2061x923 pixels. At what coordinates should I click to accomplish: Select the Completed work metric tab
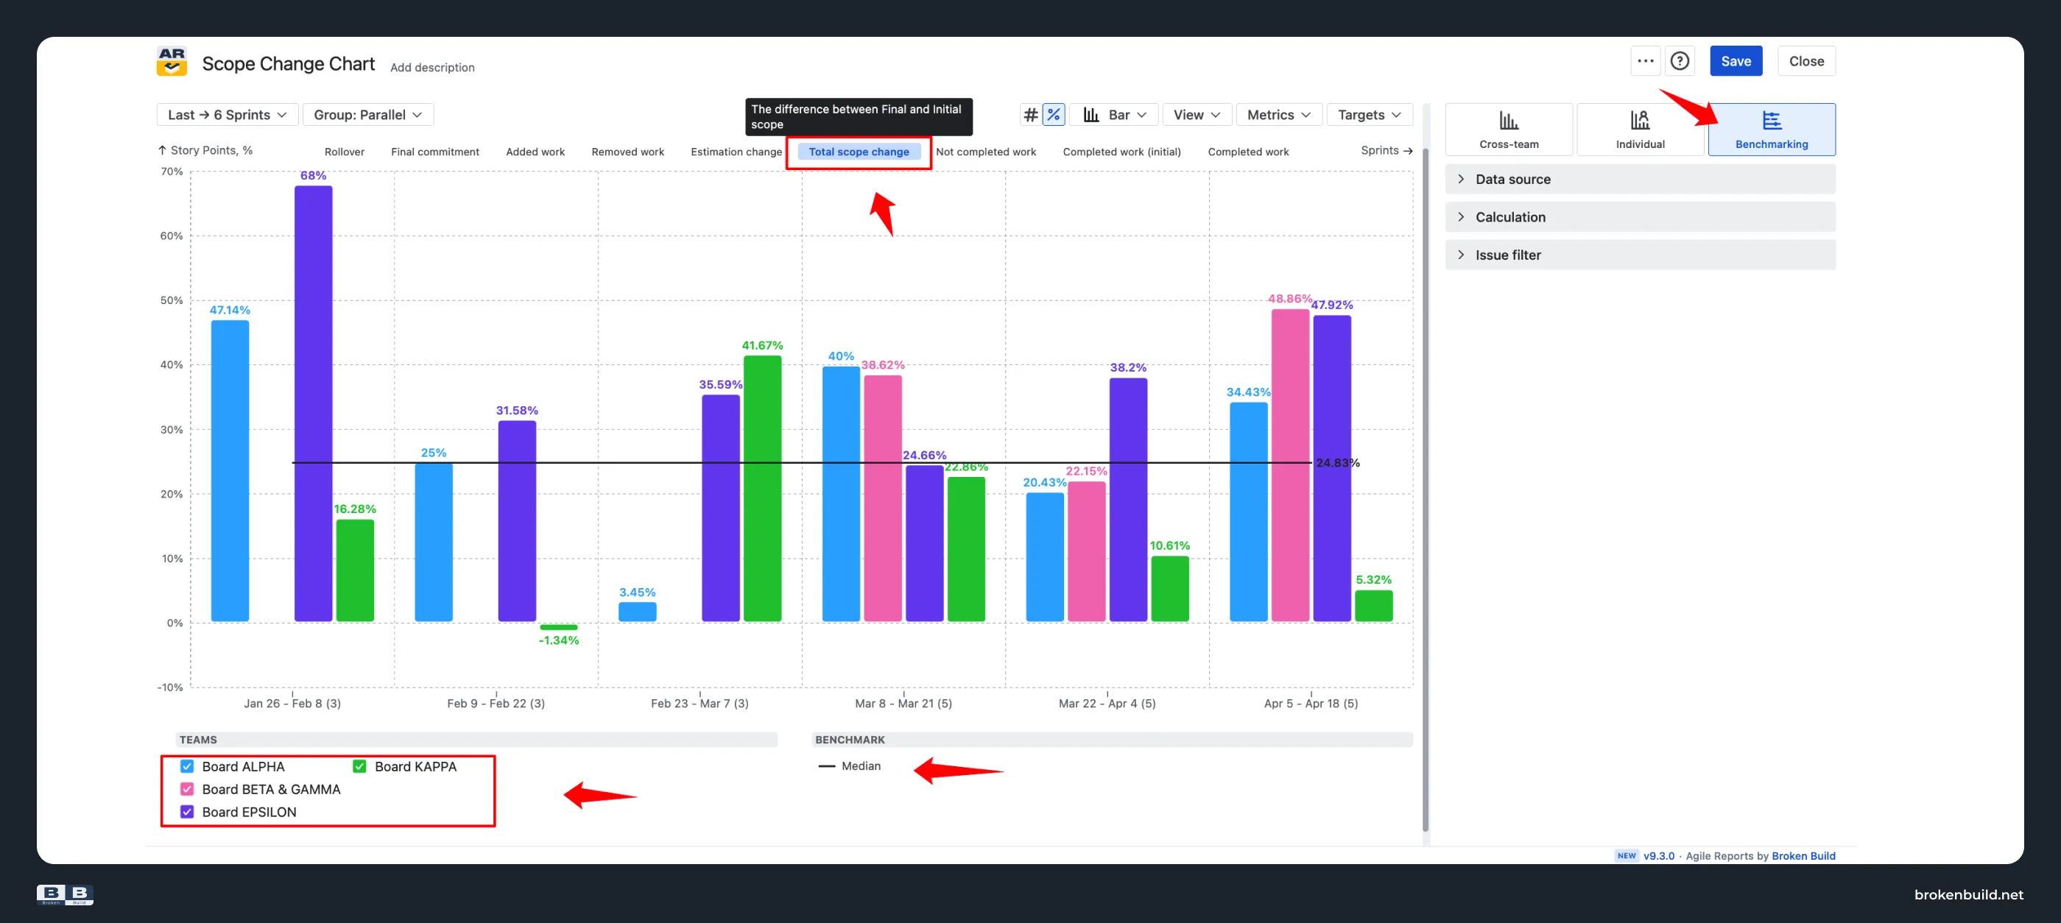[x=1247, y=151]
